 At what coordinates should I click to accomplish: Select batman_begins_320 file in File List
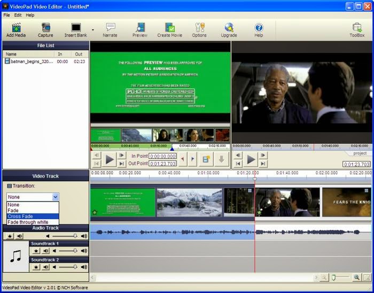[45, 61]
